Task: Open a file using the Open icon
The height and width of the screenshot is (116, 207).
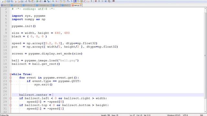Action: (5, 1)
